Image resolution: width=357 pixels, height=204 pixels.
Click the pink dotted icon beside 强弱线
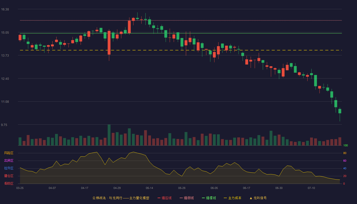pos(181,198)
